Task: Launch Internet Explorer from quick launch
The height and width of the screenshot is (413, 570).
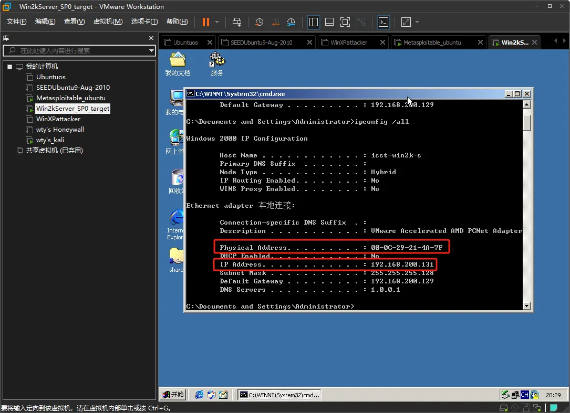Action: tap(199, 395)
